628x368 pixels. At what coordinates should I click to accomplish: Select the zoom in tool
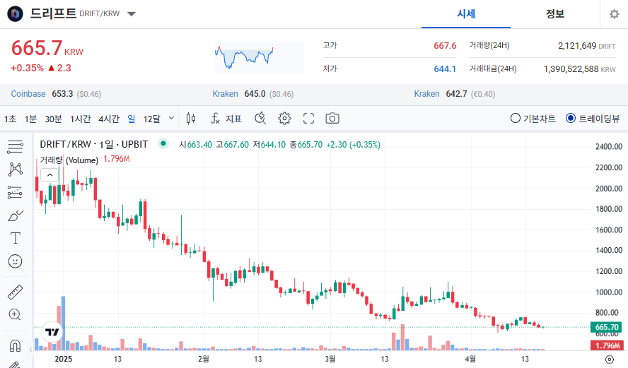16,315
